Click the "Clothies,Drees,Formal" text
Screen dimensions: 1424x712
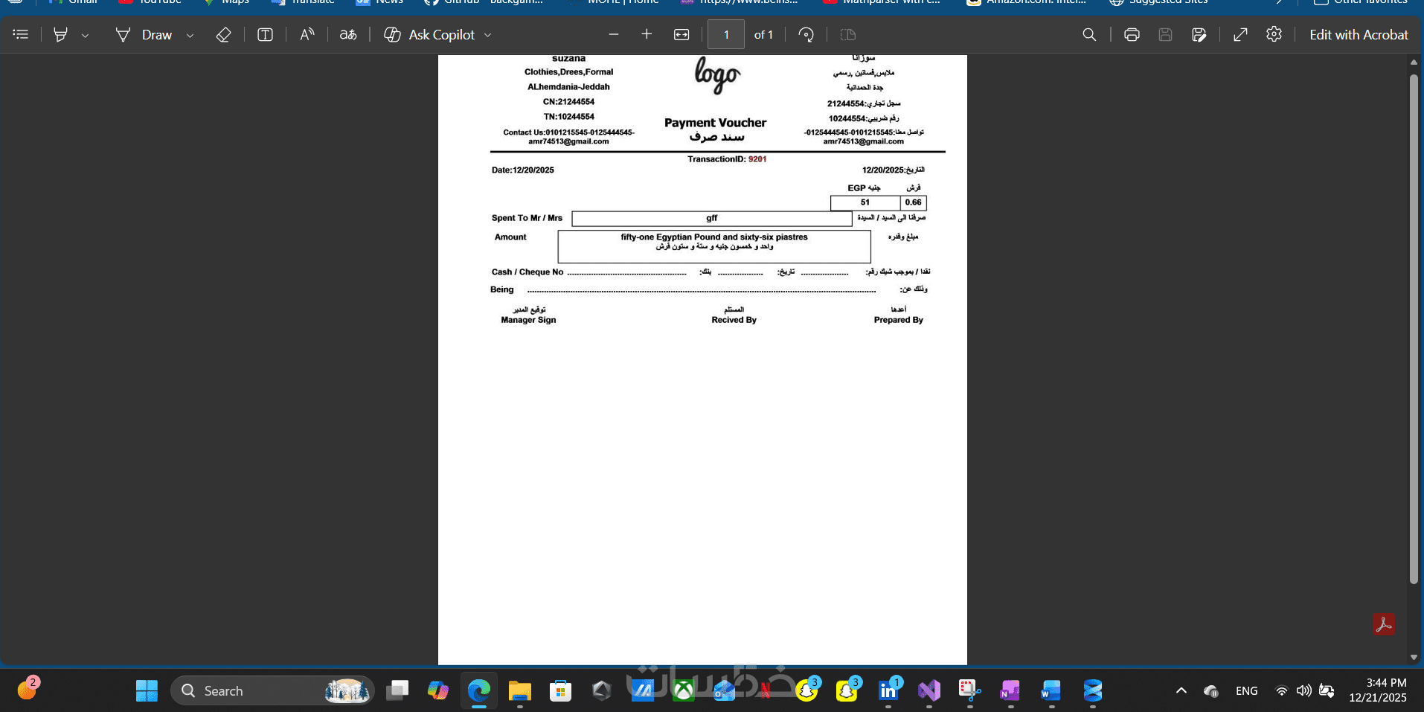(x=568, y=72)
